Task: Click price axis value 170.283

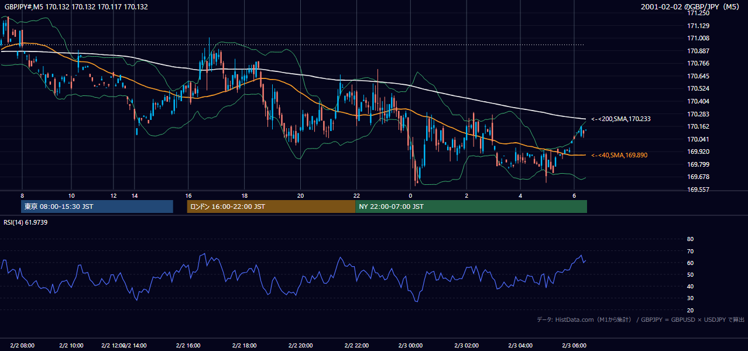Action: tap(698, 114)
